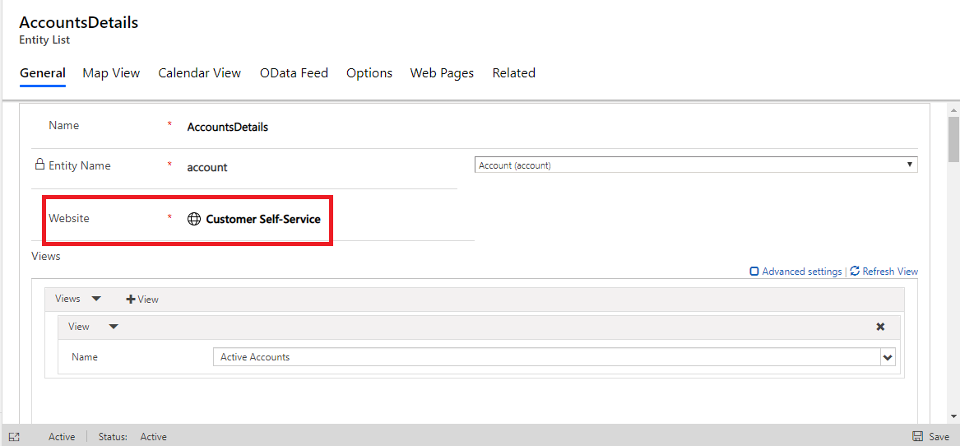Click the vertical scrollbar thumb
This screenshot has width=960, height=446.
click(953, 138)
